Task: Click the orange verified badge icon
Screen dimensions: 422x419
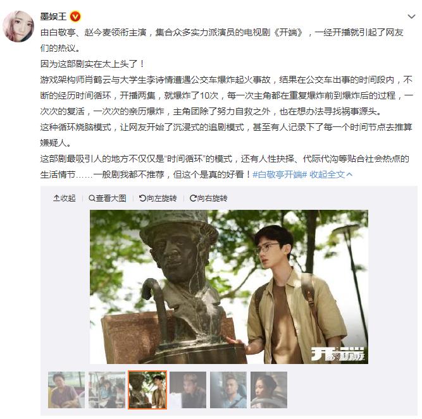Action: pos(75,16)
